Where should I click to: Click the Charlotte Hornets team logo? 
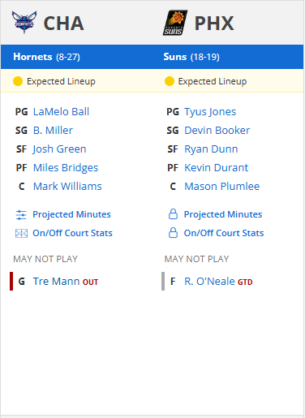coord(24,22)
